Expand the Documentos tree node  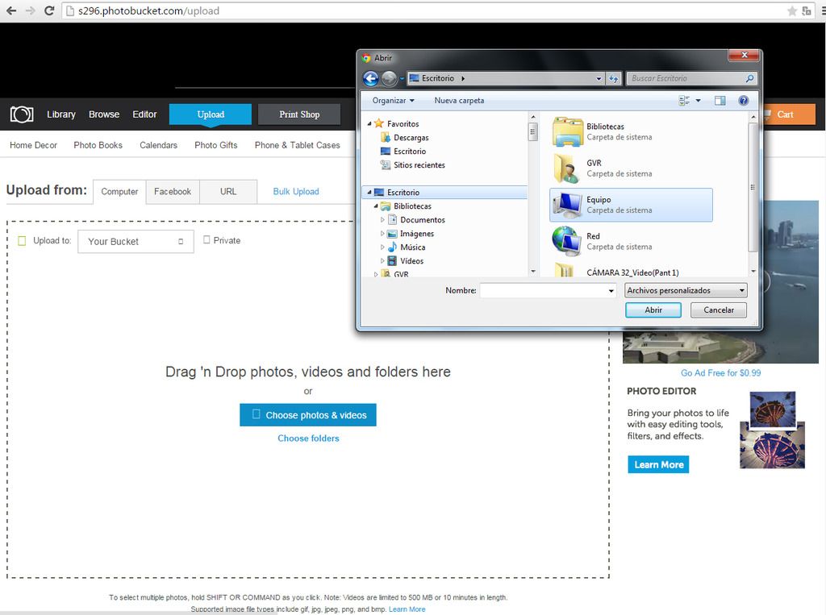coord(383,220)
